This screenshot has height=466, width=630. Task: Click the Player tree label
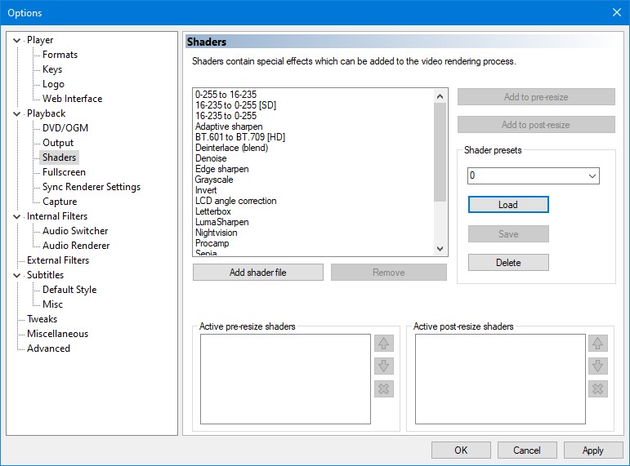point(40,40)
